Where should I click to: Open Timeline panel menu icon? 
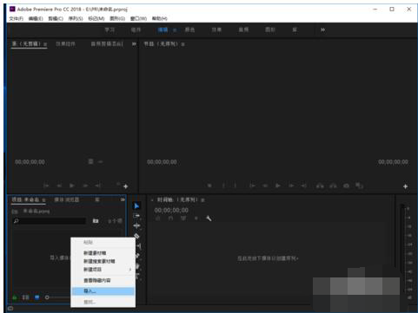(x=202, y=200)
